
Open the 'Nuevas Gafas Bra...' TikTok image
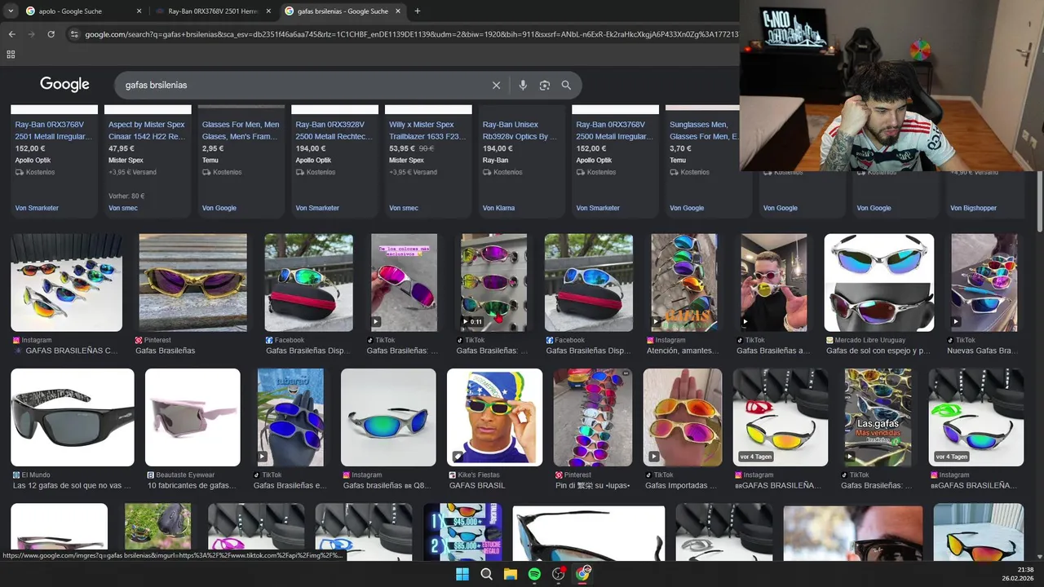coord(984,283)
